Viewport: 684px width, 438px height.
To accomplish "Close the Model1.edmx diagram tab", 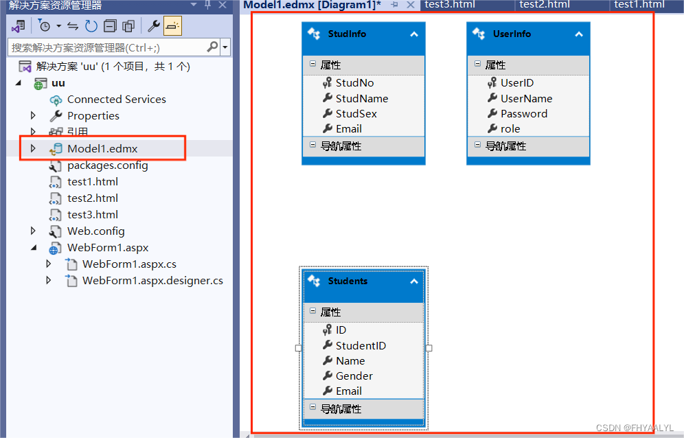I will 411,5.
